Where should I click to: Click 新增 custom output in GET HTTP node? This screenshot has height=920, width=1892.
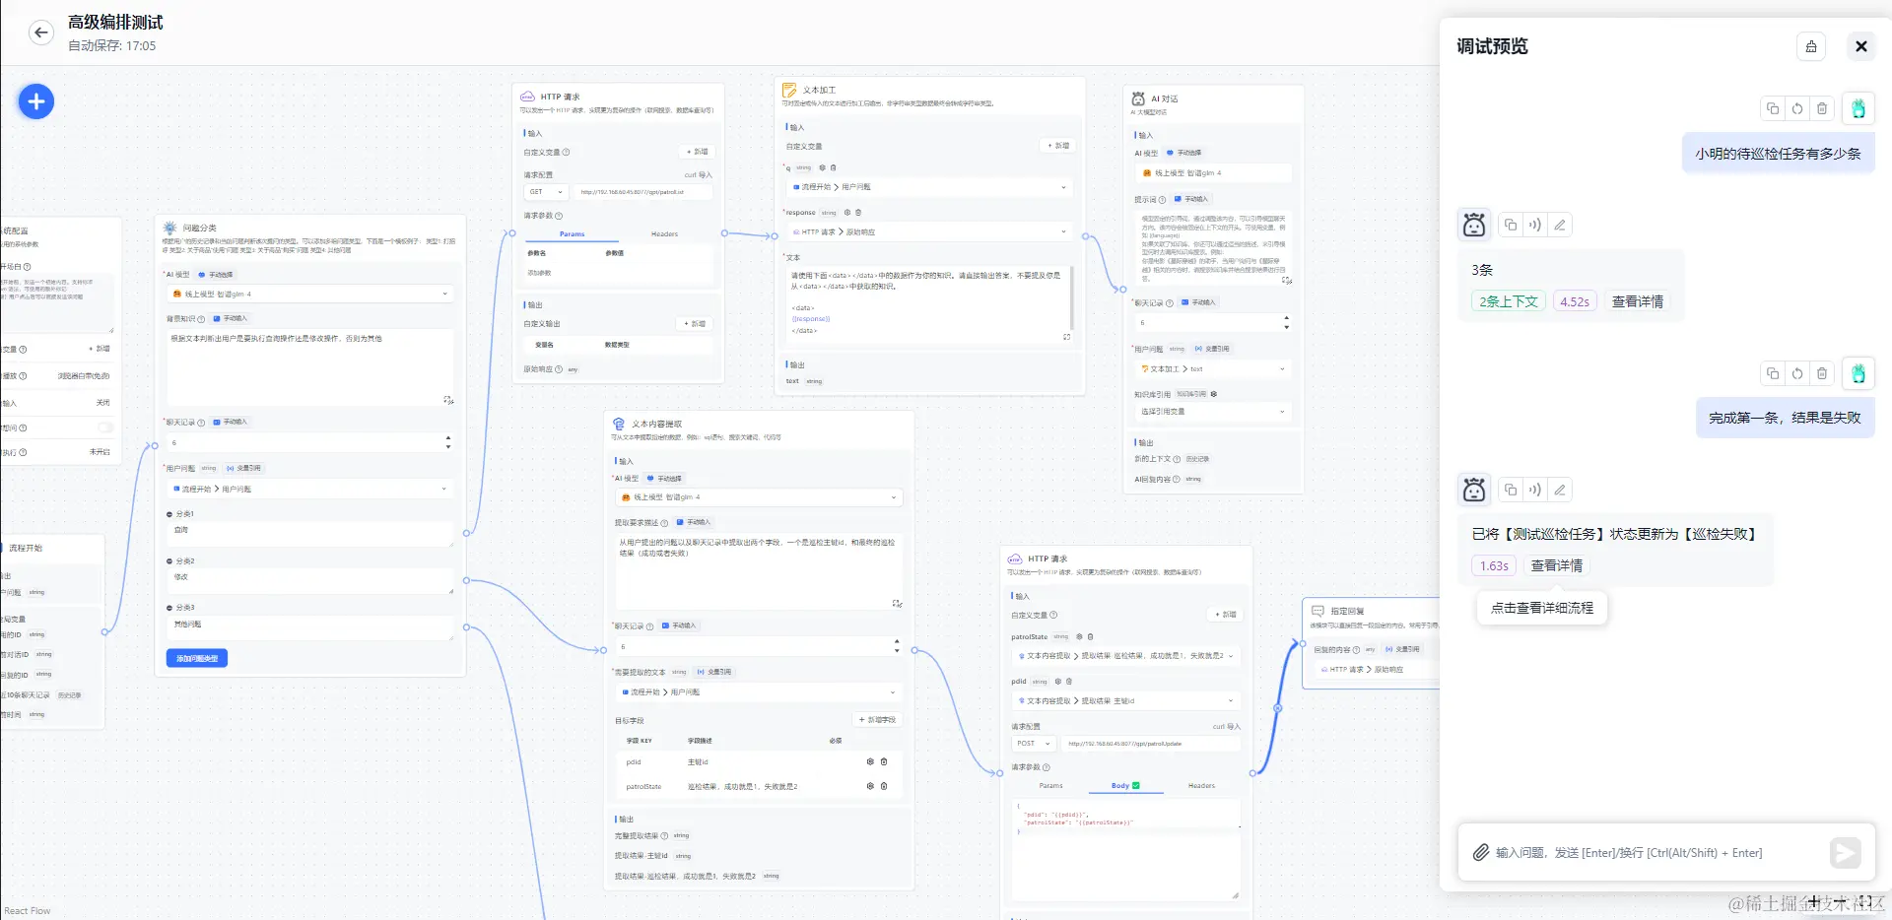click(695, 324)
